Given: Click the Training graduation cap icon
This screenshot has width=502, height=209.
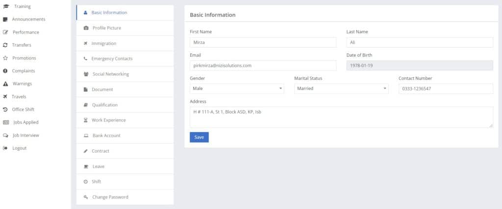Looking at the screenshot, I should point(6,6).
